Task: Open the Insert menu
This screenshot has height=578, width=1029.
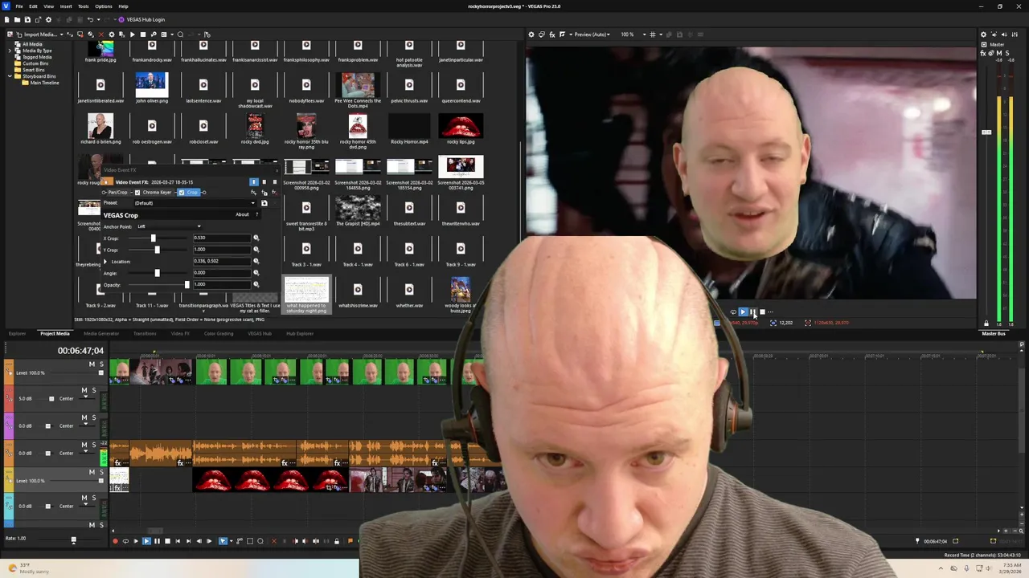Action: 66,6
